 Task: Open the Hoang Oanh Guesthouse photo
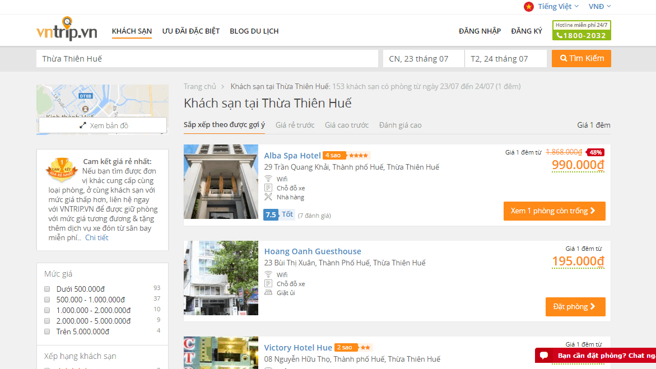pos(221,278)
